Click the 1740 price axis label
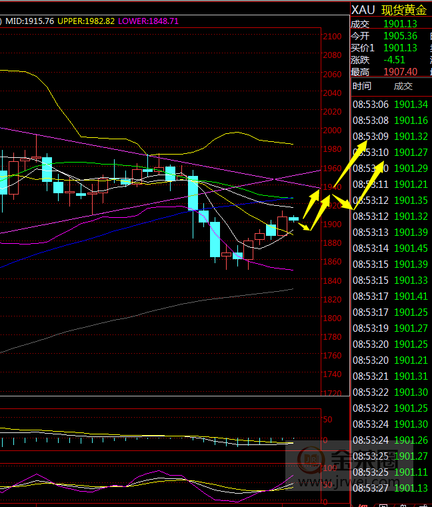This screenshot has height=507, width=432. pos(332,374)
